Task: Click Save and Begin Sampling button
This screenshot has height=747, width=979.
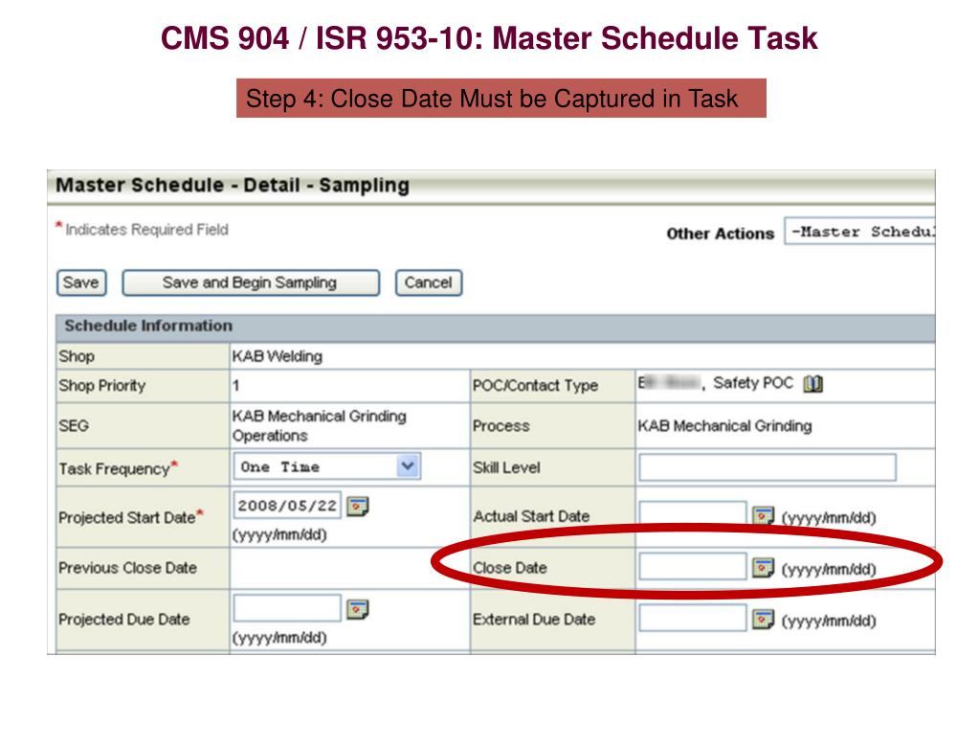Action: 251,283
